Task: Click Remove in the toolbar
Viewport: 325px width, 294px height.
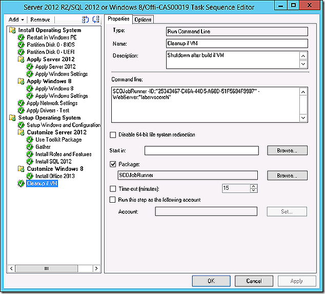Action: (x=40, y=19)
